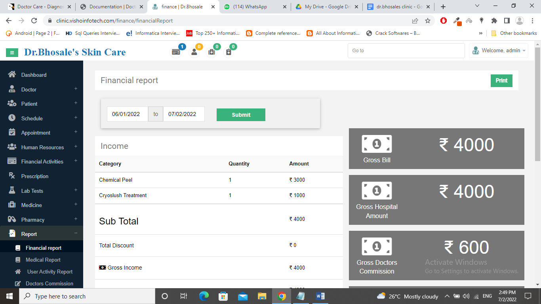Image resolution: width=541 pixels, height=304 pixels.
Task: Click the start date field 06/01/2022
Action: (x=127, y=114)
